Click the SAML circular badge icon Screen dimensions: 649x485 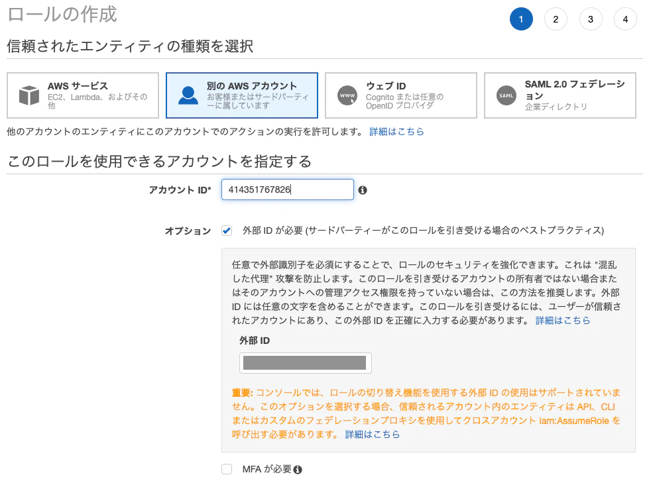tap(506, 95)
